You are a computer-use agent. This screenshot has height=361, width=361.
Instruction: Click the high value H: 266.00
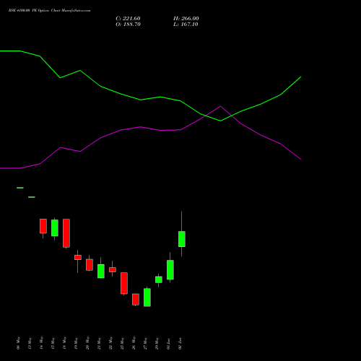click(x=186, y=19)
